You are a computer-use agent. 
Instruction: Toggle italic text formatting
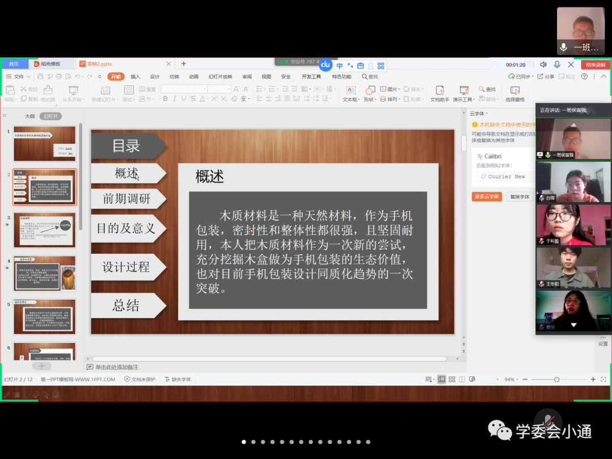(175, 99)
